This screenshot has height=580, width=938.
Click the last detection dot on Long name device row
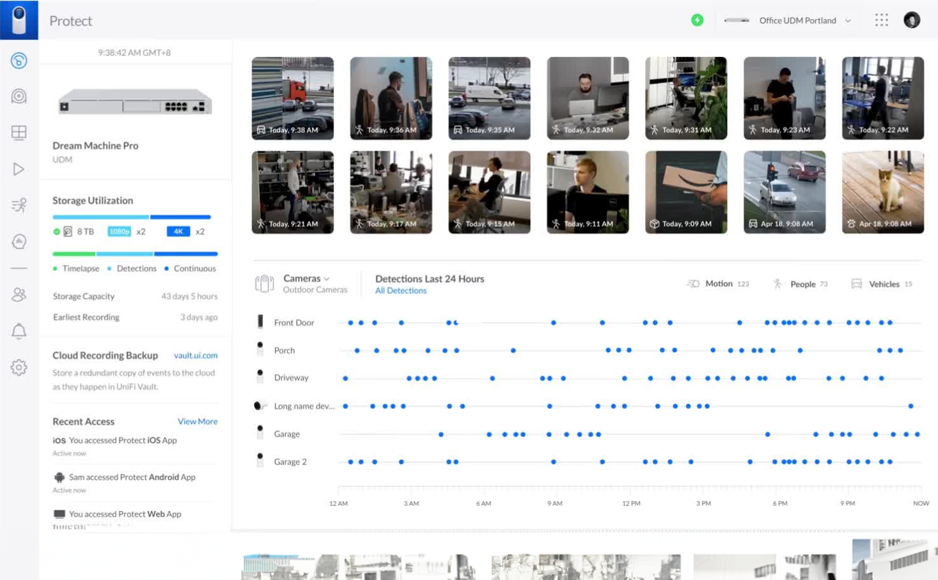pyautogui.click(x=911, y=406)
